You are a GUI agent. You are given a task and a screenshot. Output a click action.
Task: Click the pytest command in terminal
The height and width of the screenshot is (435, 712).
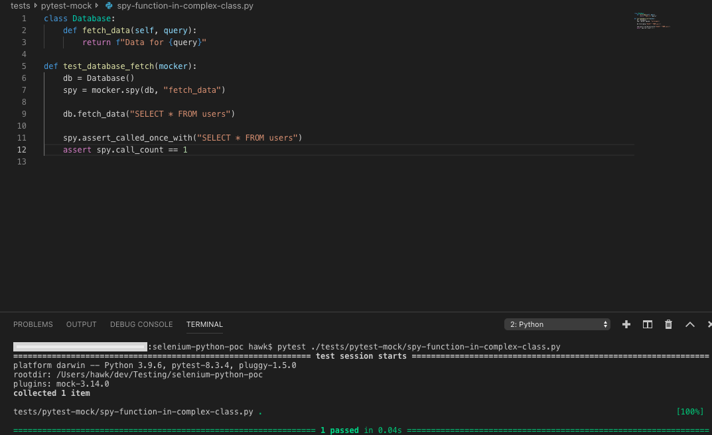click(x=419, y=347)
